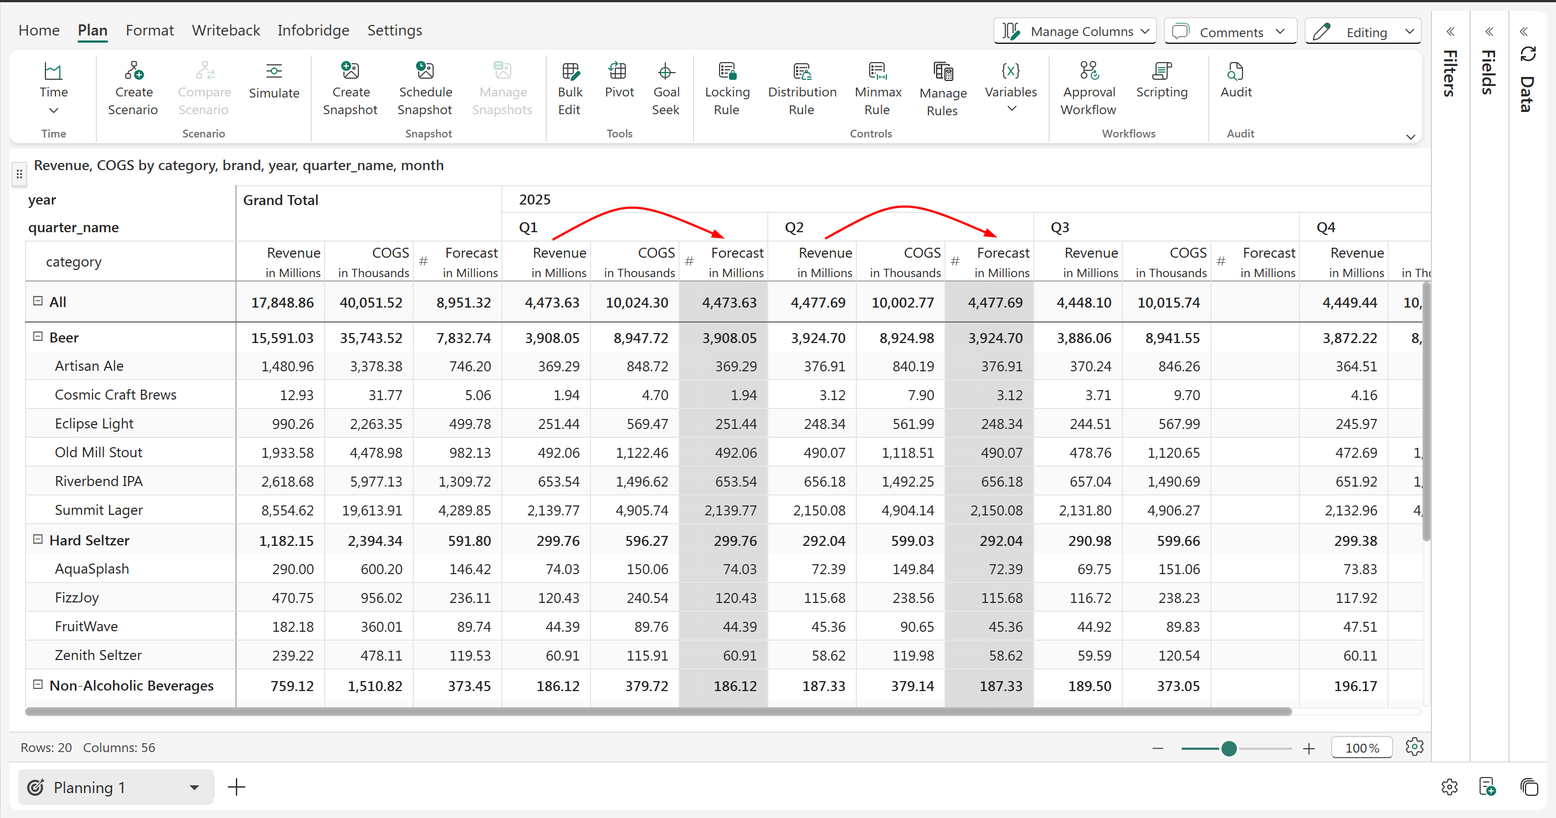Open the Goal Seek tool
Viewport: 1556px width, 818px height.
666,72
